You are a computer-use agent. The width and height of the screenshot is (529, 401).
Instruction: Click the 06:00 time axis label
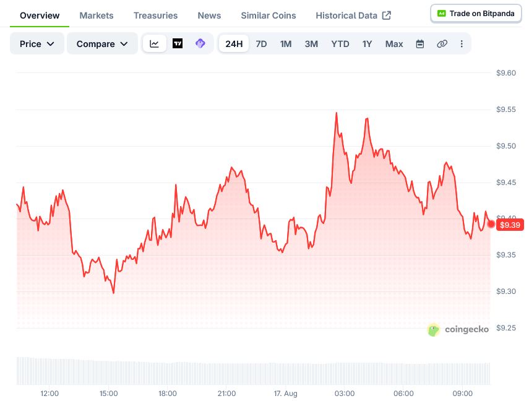pyautogui.click(x=403, y=394)
